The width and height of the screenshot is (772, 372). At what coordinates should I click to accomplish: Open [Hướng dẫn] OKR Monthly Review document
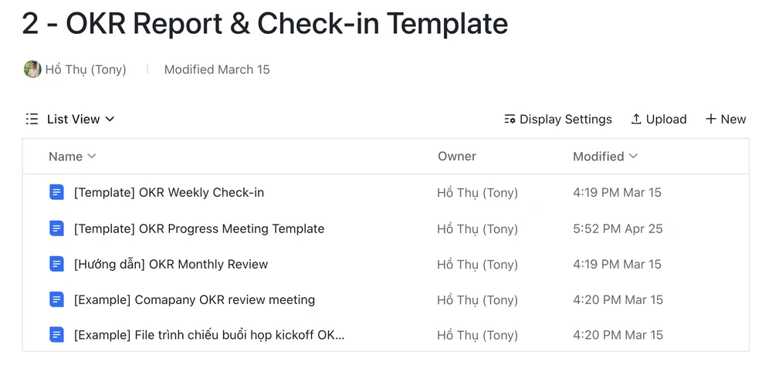tap(171, 264)
